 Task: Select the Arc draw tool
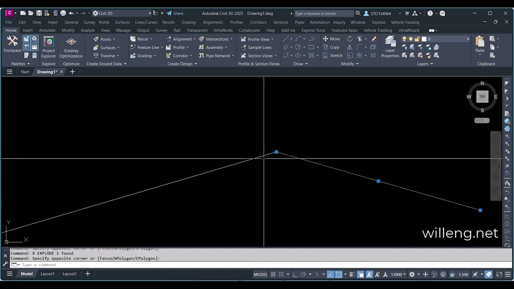pos(298,39)
